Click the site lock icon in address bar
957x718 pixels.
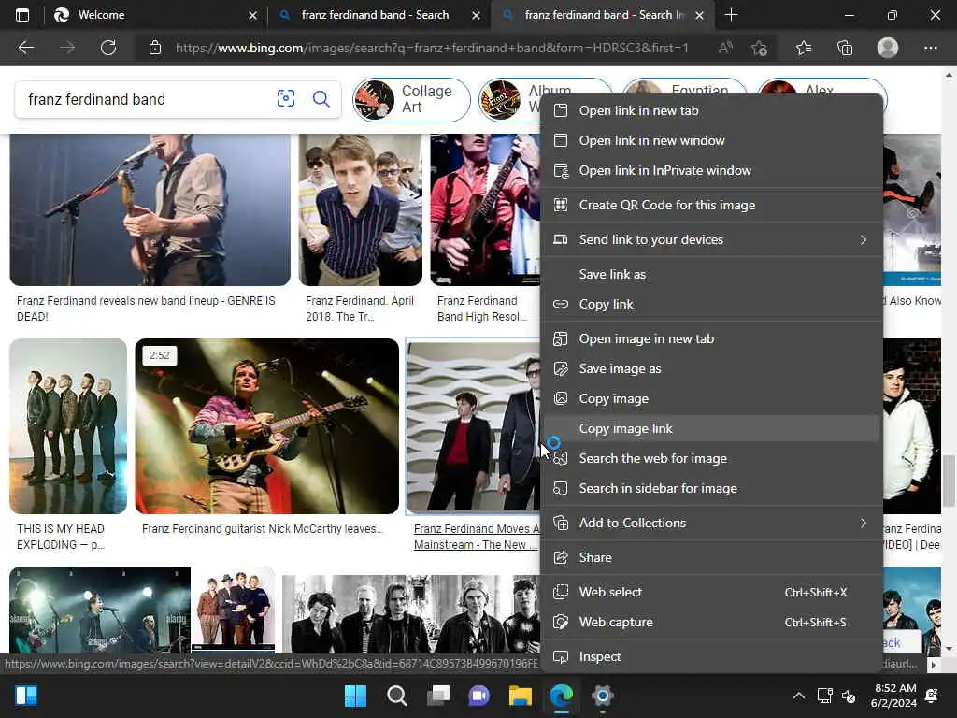click(x=155, y=48)
